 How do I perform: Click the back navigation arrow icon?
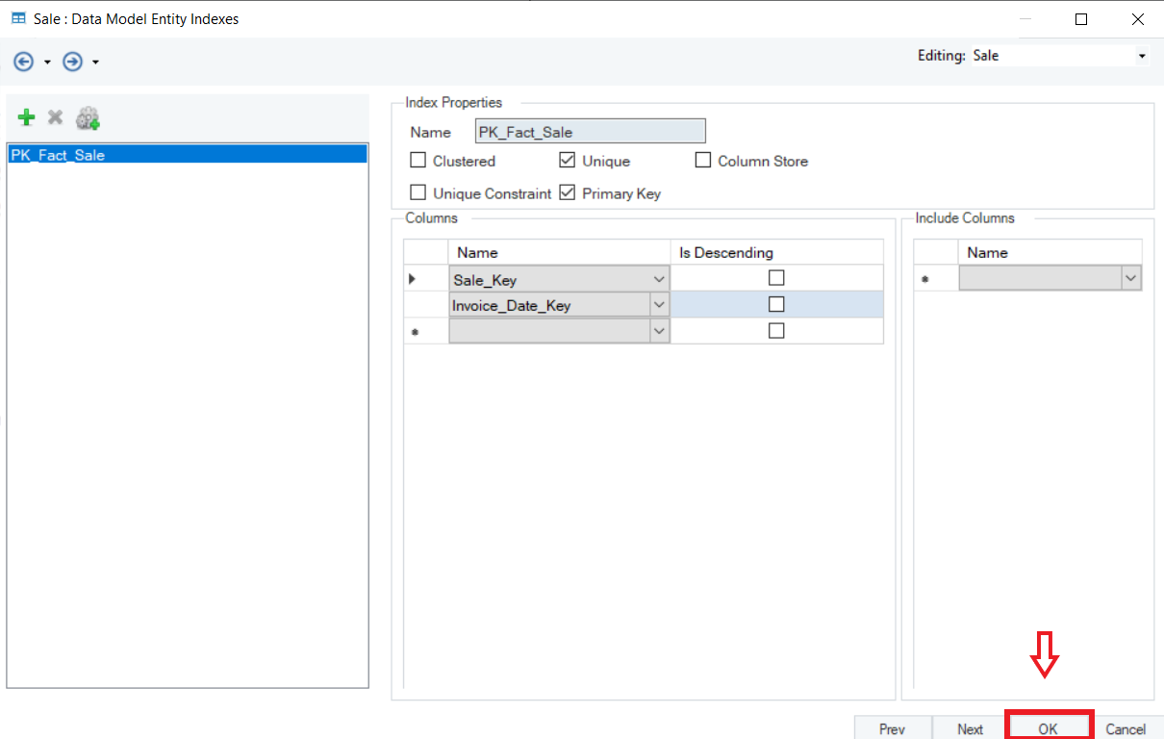[x=23, y=62]
